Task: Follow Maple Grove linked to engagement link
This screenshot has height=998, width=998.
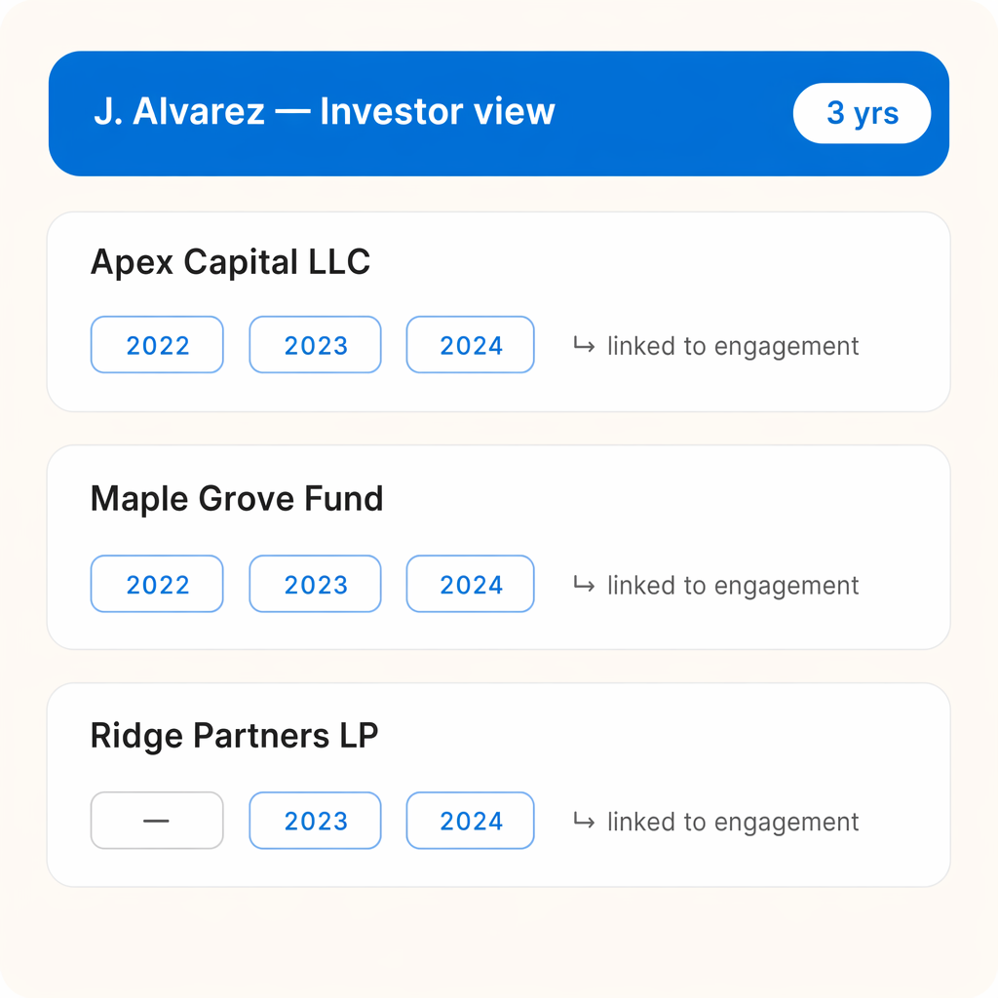Action: click(x=733, y=586)
